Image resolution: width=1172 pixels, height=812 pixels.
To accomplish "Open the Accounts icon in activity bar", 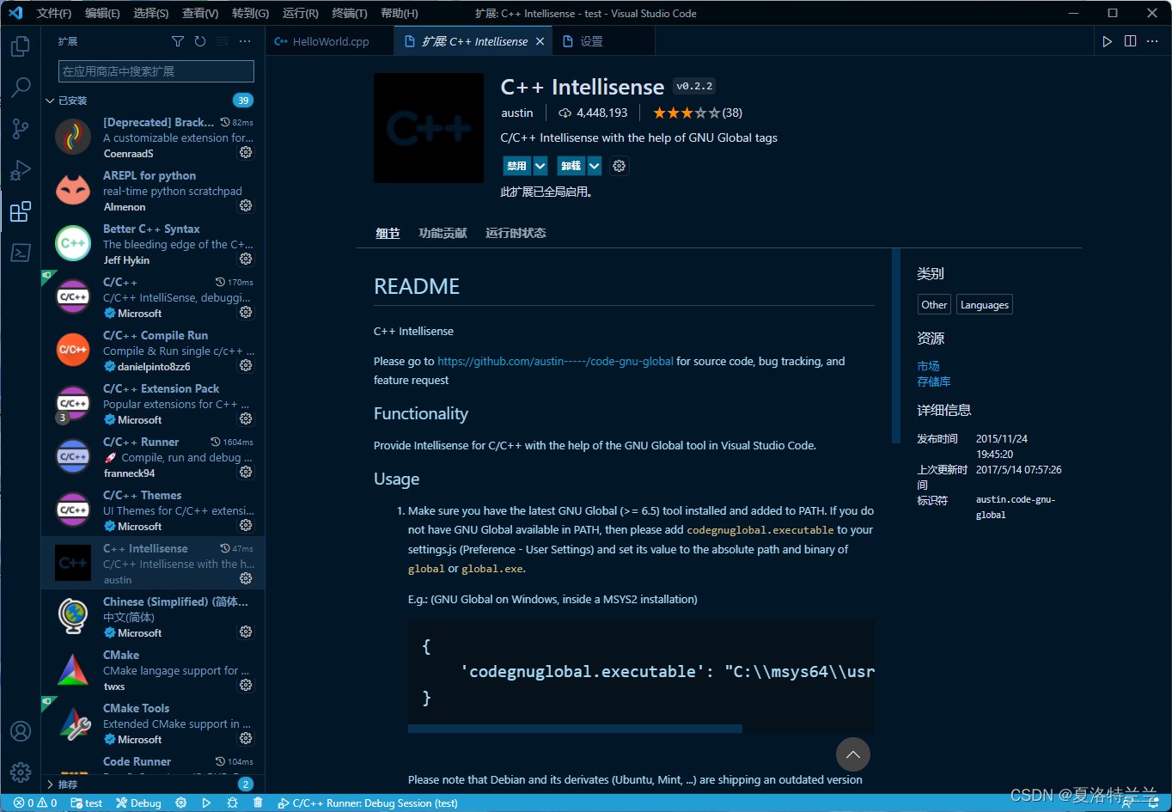I will click(21, 731).
